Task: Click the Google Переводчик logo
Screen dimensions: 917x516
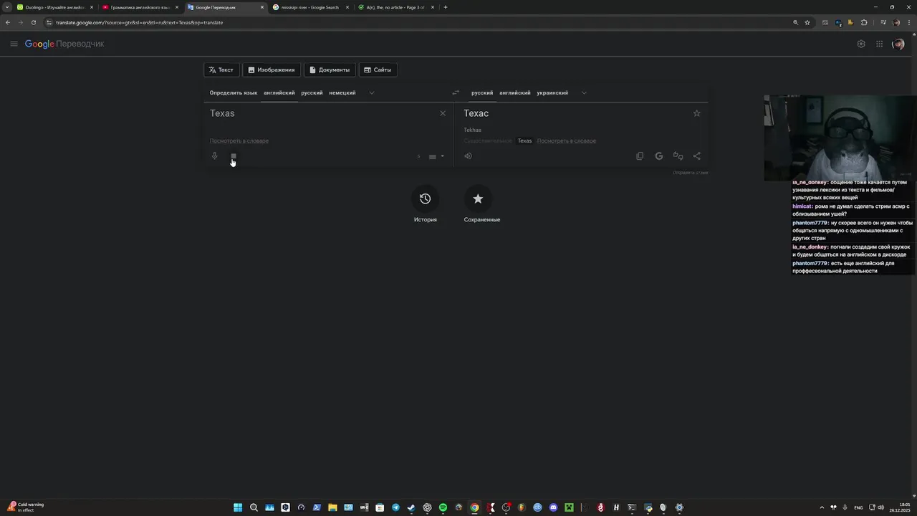Action: tap(64, 44)
